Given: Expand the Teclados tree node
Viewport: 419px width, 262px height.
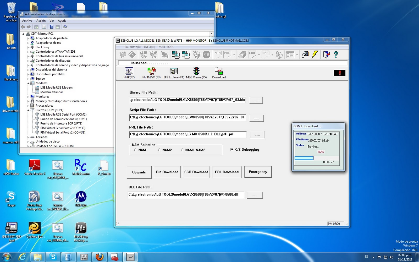Looking at the screenshot, I should 28,137.
